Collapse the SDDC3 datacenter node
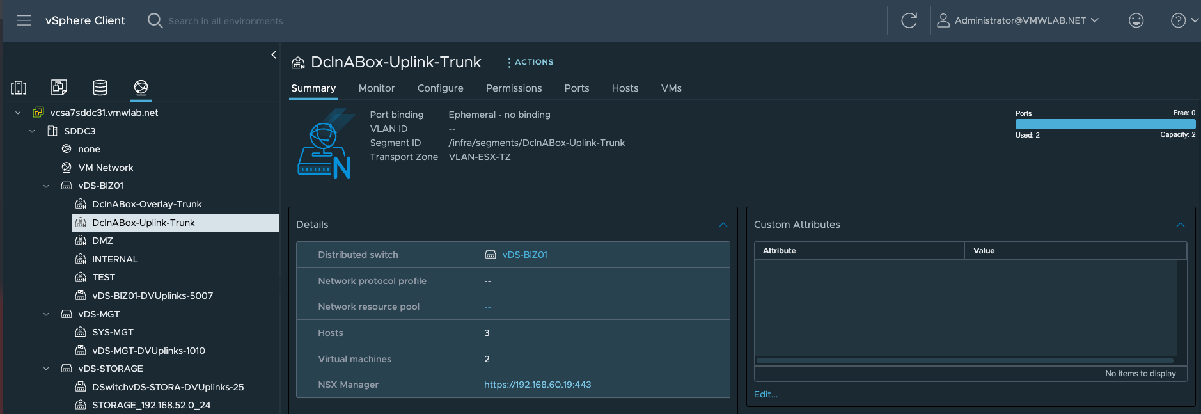Screen dimensions: 1201x414 coord(32,131)
